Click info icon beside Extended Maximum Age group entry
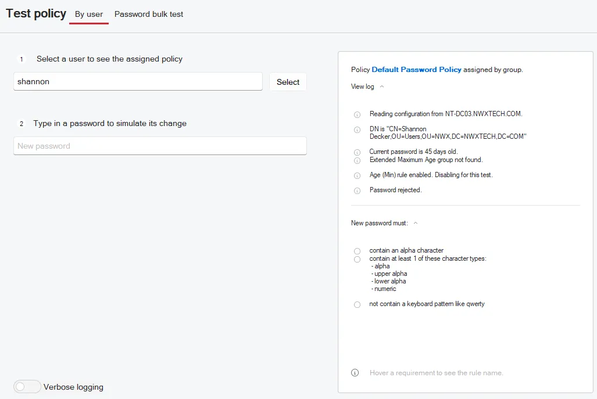The width and height of the screenshot is (597, 399). click(x=357, y=160)
